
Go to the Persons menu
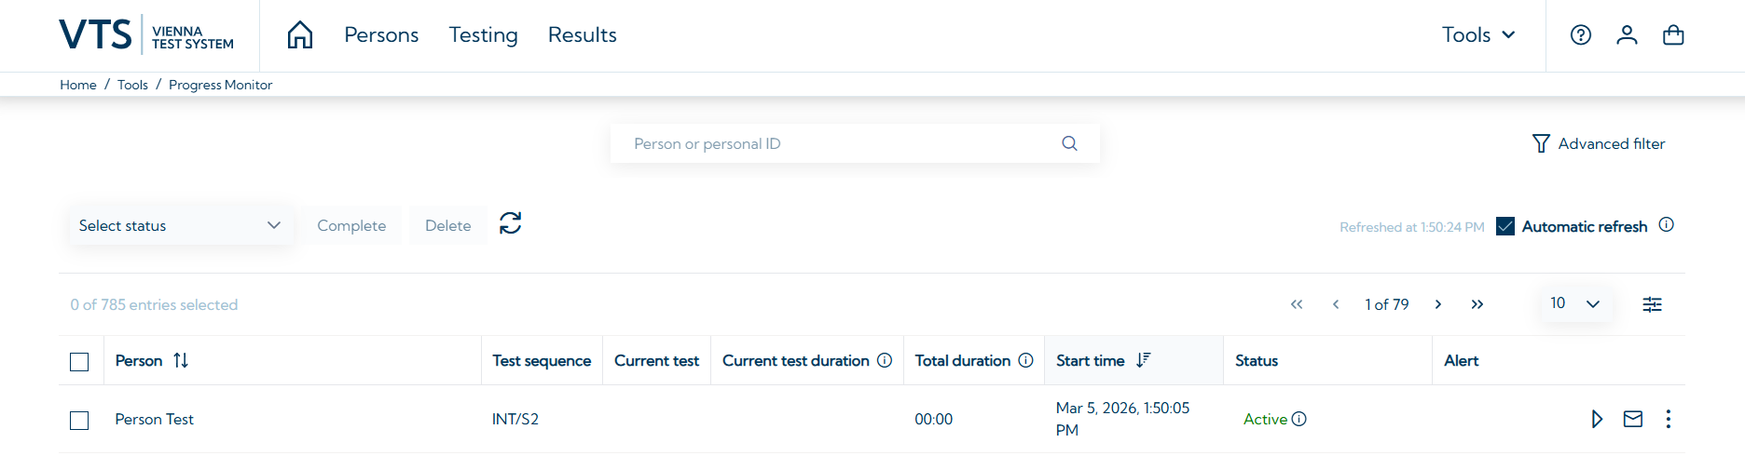381,35
